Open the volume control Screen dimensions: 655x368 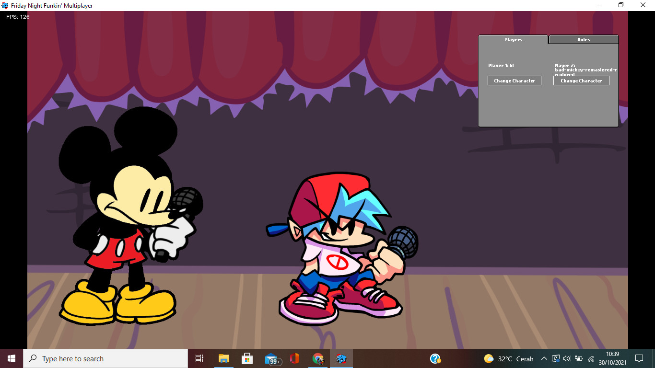567,358
